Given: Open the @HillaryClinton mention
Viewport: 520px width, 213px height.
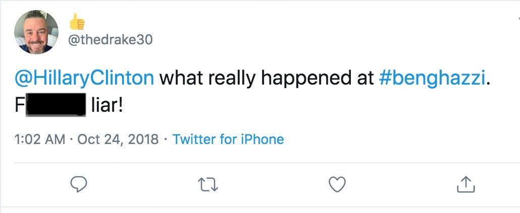Looking at the screenshot, I should (84, 78).
